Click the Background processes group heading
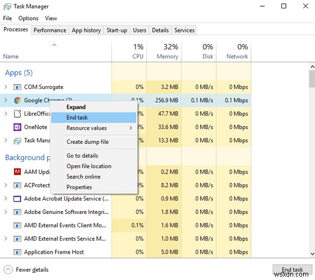Screen dimensions: 315x280 coord(27,157)
